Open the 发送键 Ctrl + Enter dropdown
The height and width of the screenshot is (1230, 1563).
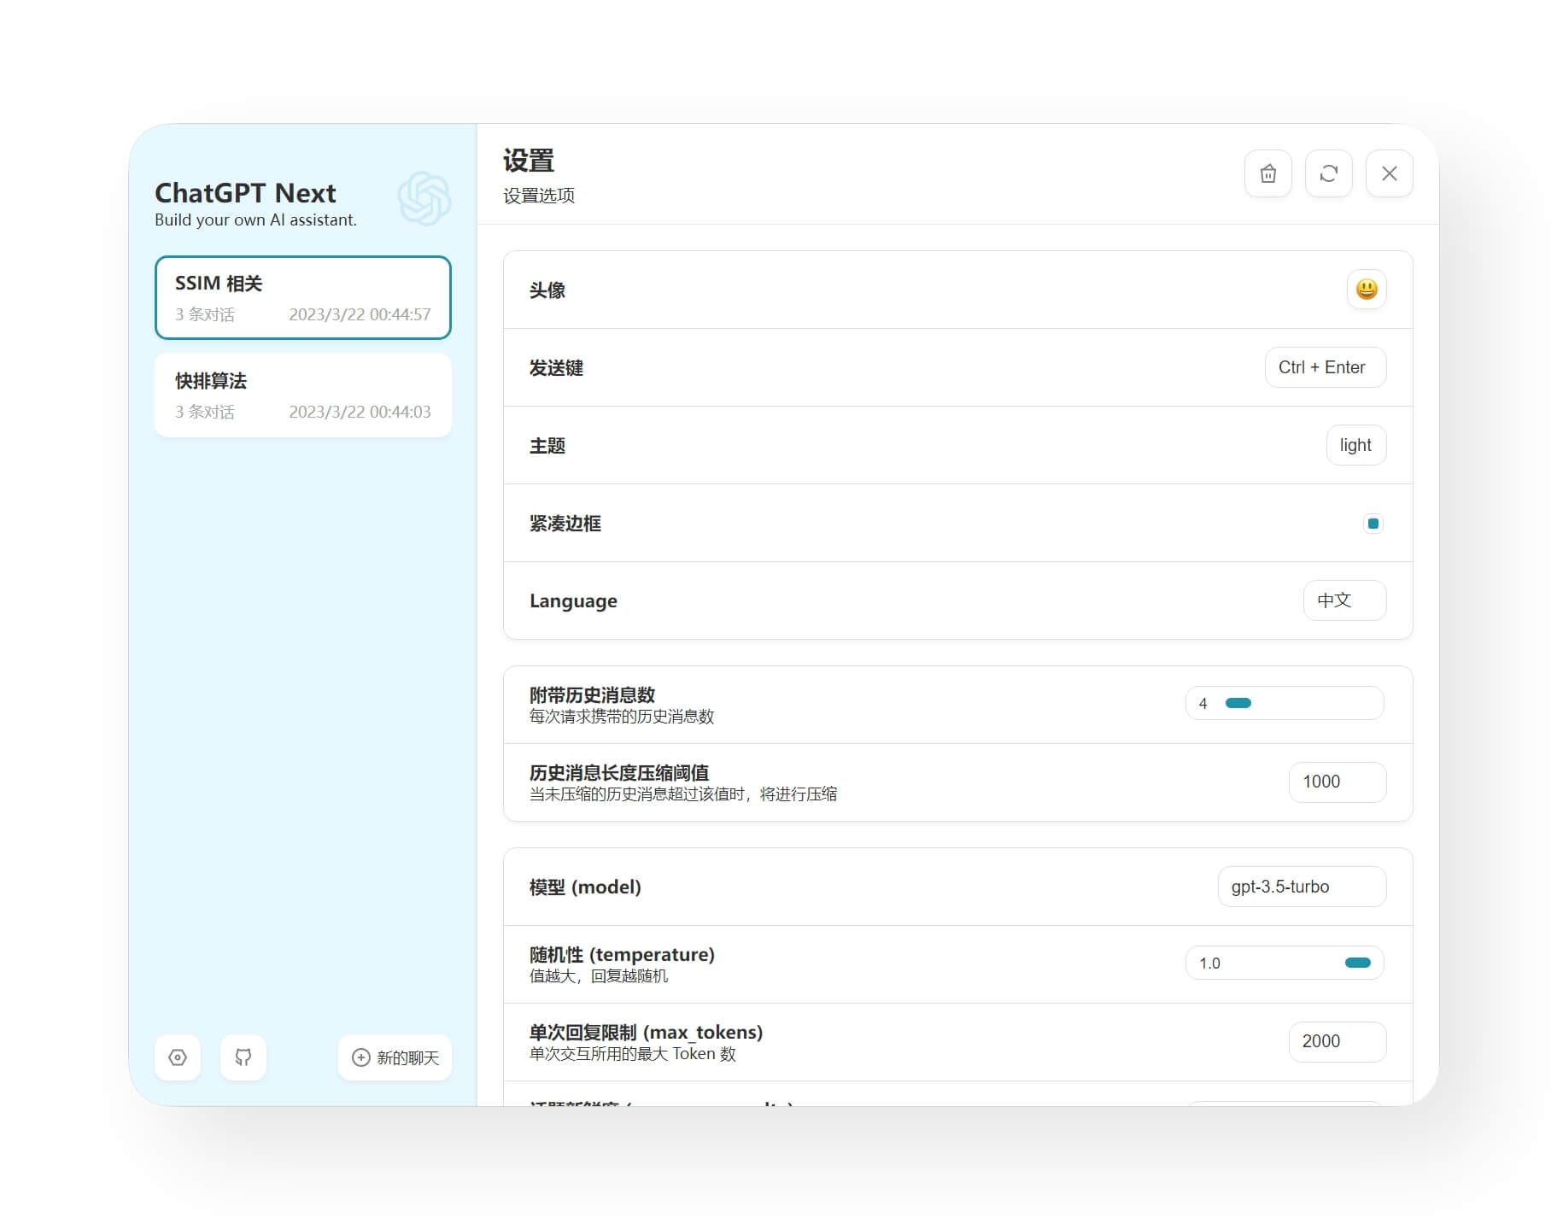pyautogui.click(x=1325, y=367)
